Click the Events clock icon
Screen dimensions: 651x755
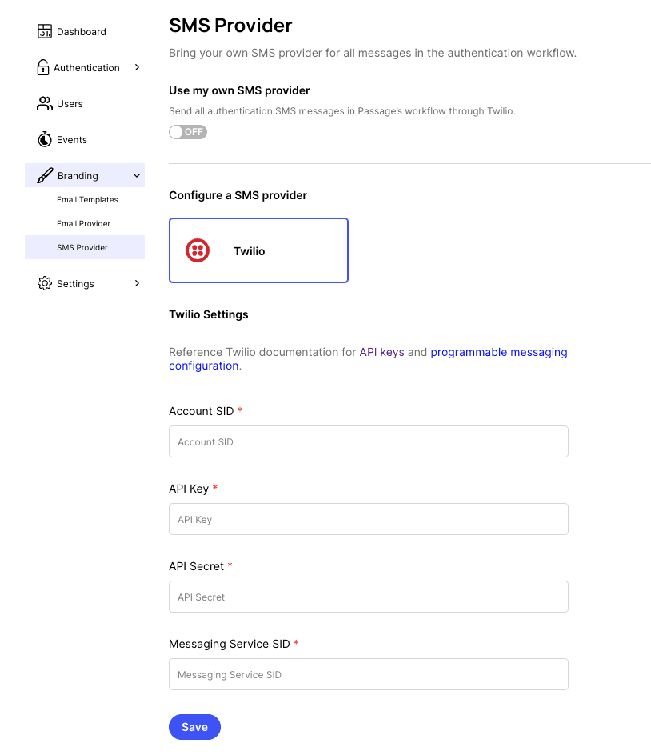pyautogui.click(x=44, y=139)
